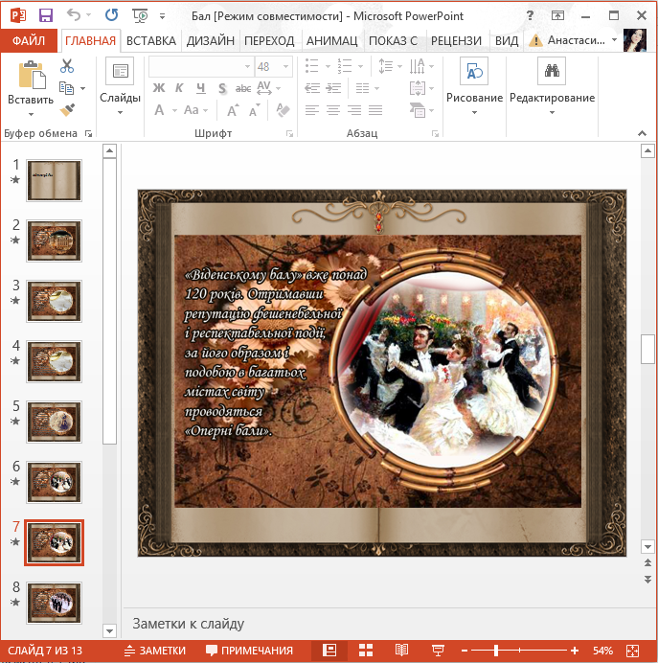This screenshot has height=663, width=658.
Task: Open the АНИМАЦ ribbon tab
Action: click(331, 40)
